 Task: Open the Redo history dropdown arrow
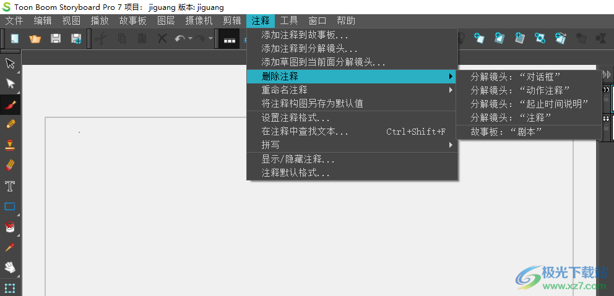tap(210, 38)
